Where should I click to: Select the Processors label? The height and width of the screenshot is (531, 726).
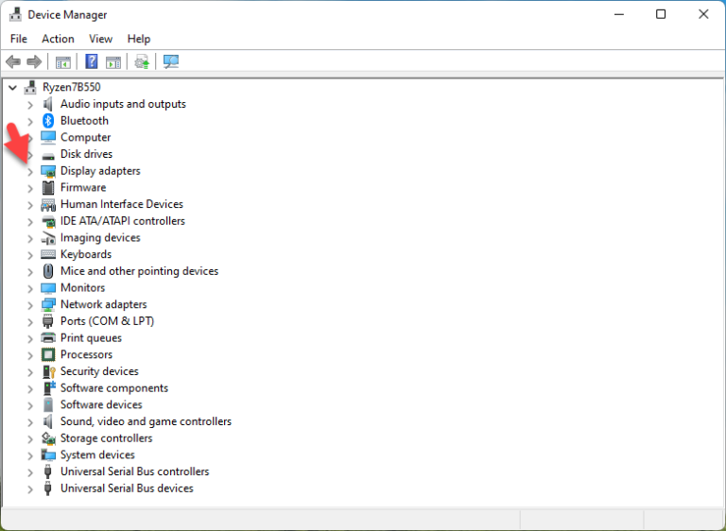86,354
